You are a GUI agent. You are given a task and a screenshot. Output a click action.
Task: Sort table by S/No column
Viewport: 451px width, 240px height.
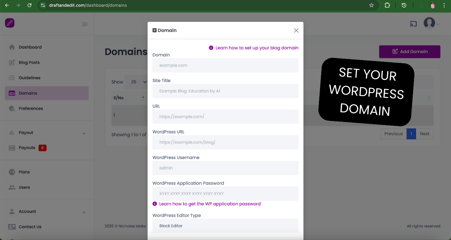pos(129,98)
